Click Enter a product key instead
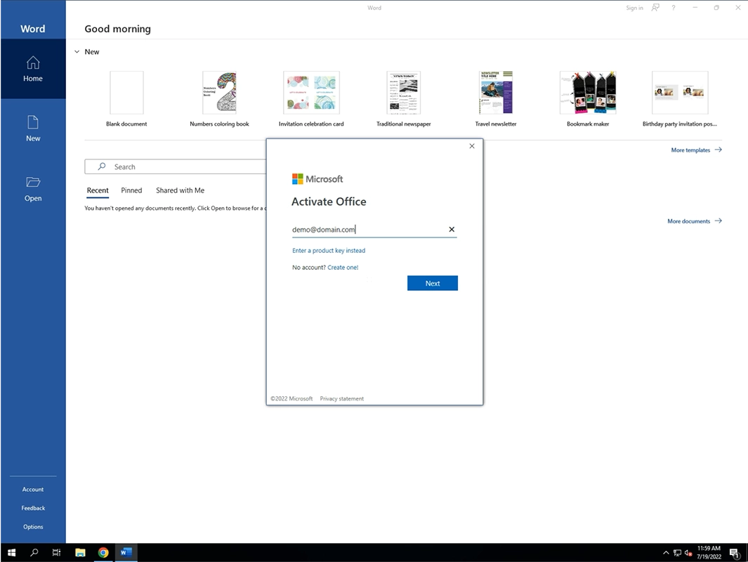This screenshot has height=562, width=748. pos(329,250)
